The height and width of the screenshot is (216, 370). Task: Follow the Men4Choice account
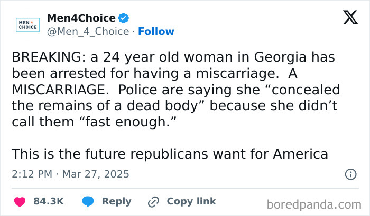(156, 32)
